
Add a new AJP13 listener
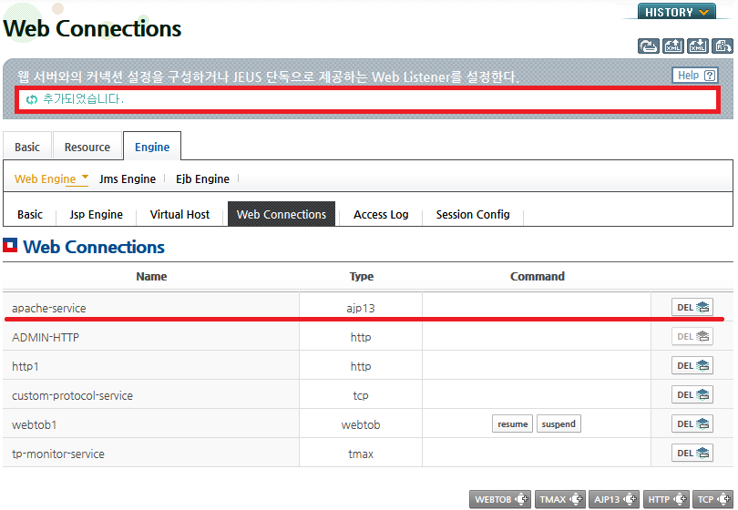point(613,499)
